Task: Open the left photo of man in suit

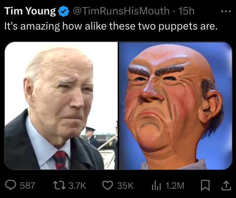Action: [61, 106]
